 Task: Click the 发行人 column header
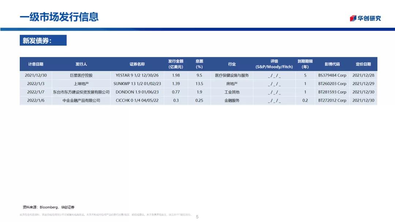81,64
